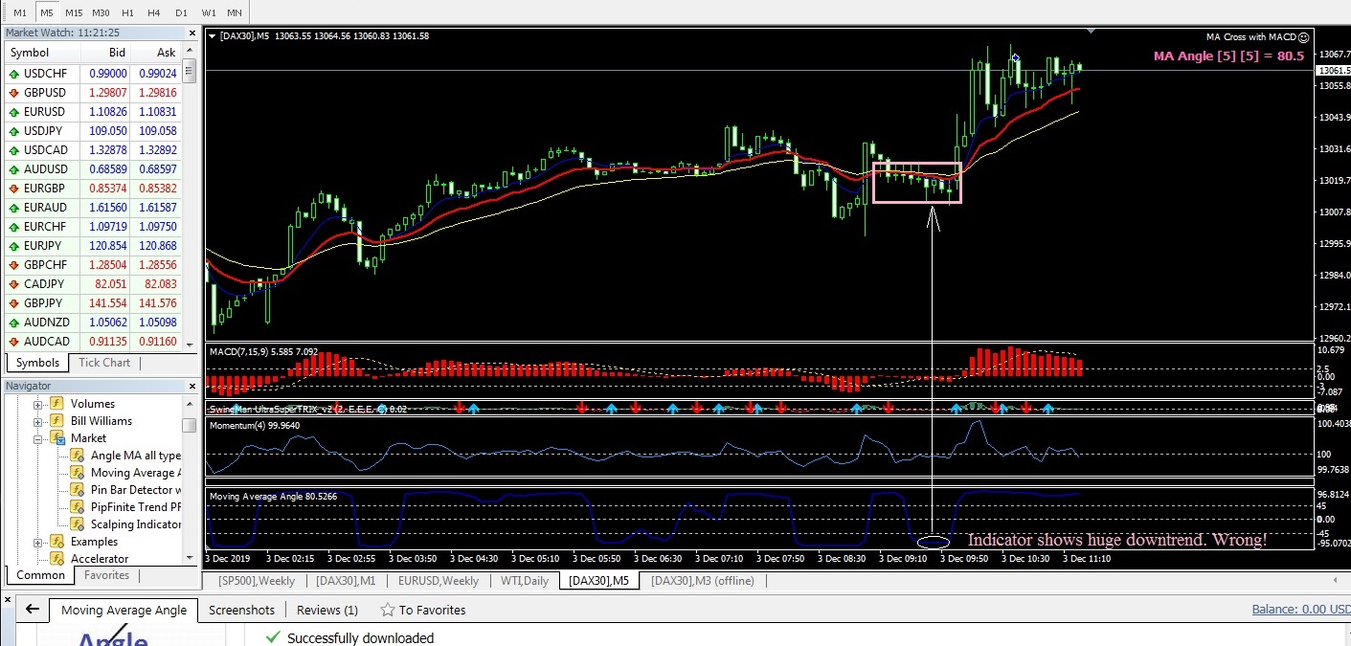Image resolution: width=1351 pixels, height=646 pixels.
Task: Open the Tick Chart tab
Action: tap(104, 363)
